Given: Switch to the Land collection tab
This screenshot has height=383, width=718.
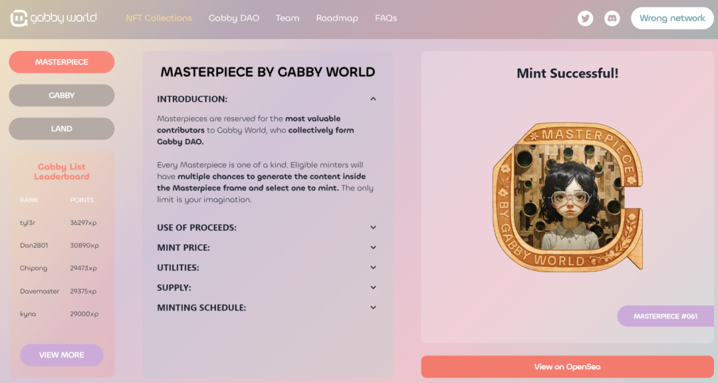Looking at the screenshot, I should click(x=62, y=129).
